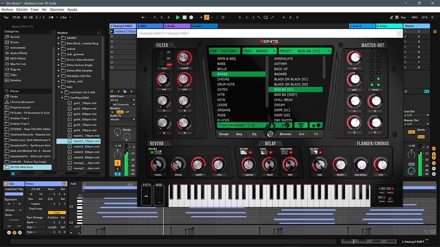Toggle the yellow automation arm button
The height and width of the screenshot is (247, 440).
tap(206, 17)
